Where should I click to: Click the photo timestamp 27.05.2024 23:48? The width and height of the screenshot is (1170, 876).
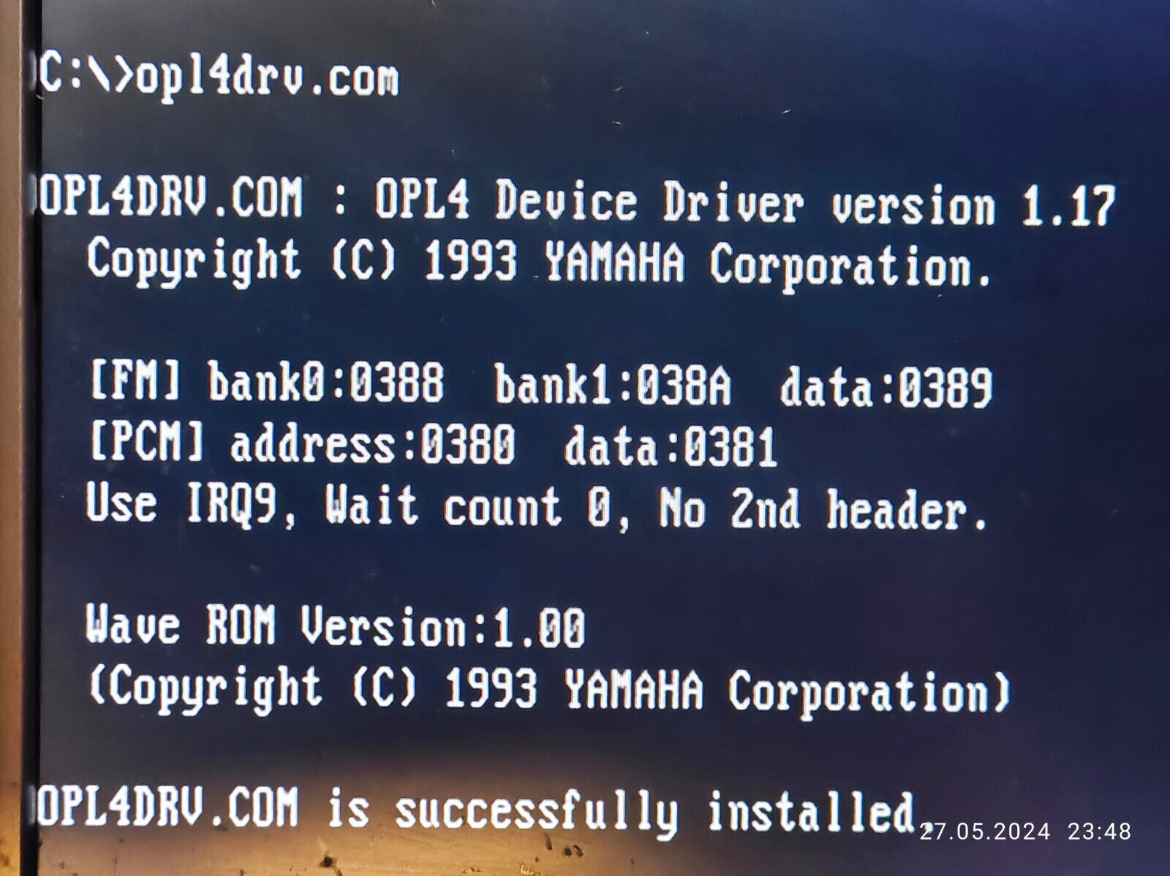[1026, 831]
